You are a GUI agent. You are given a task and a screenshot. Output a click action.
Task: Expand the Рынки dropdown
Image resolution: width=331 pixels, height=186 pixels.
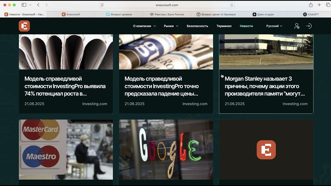coord(171,26)
